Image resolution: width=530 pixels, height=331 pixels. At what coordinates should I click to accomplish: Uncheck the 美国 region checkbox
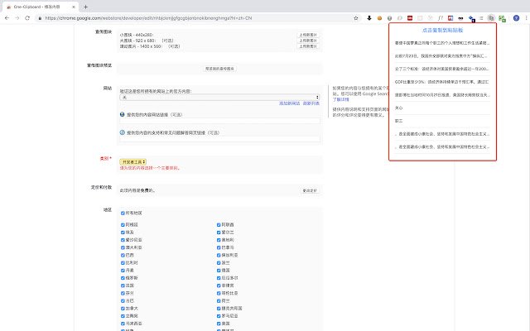[219, 324]
